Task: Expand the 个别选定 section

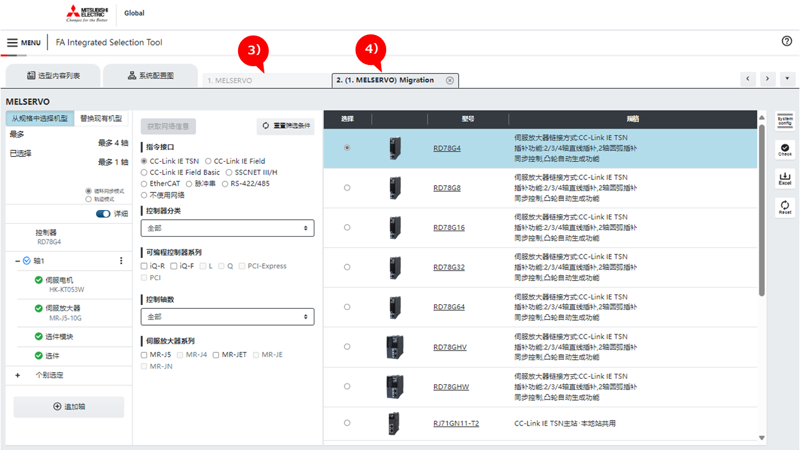Action: (17, 375)
